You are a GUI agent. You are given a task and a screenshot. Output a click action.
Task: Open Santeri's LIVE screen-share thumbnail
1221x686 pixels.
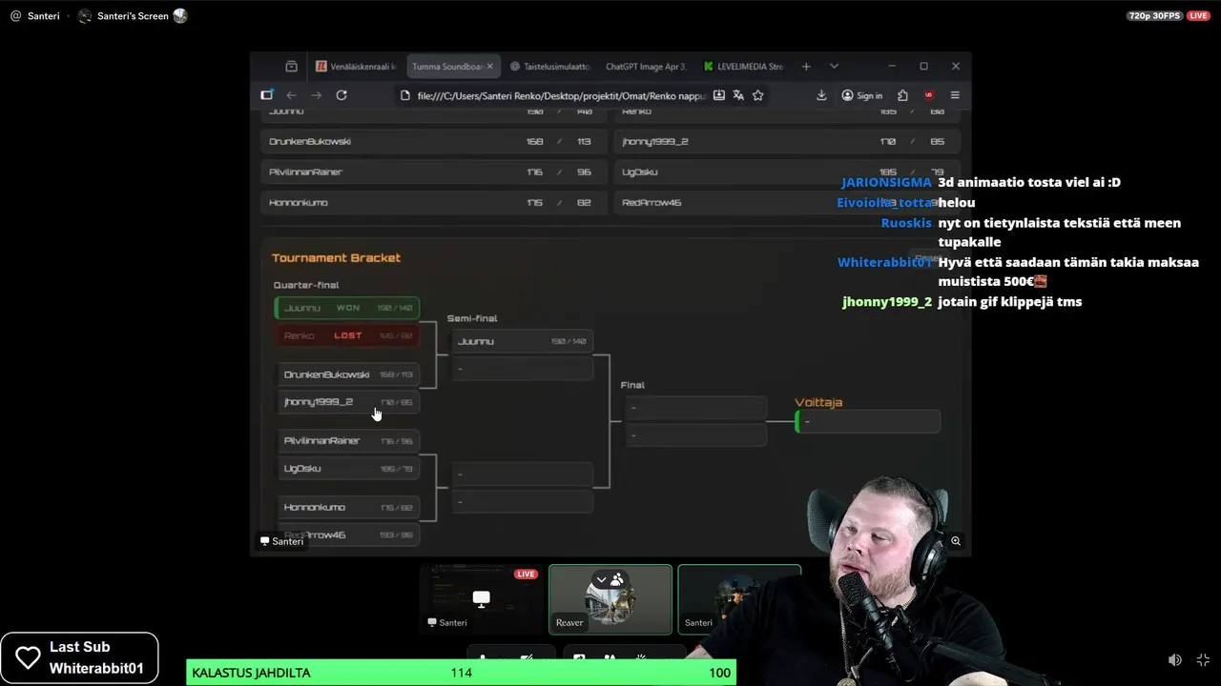coord(481,598)
